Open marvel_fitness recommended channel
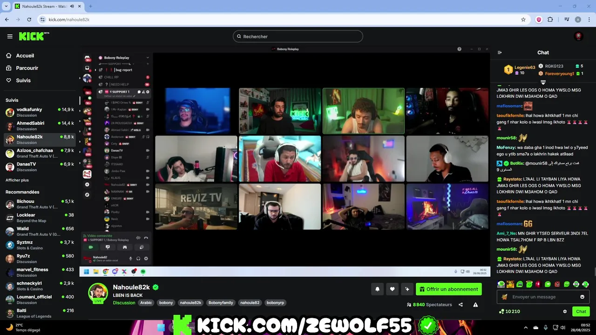596x335 pixels. coord(40,272)
